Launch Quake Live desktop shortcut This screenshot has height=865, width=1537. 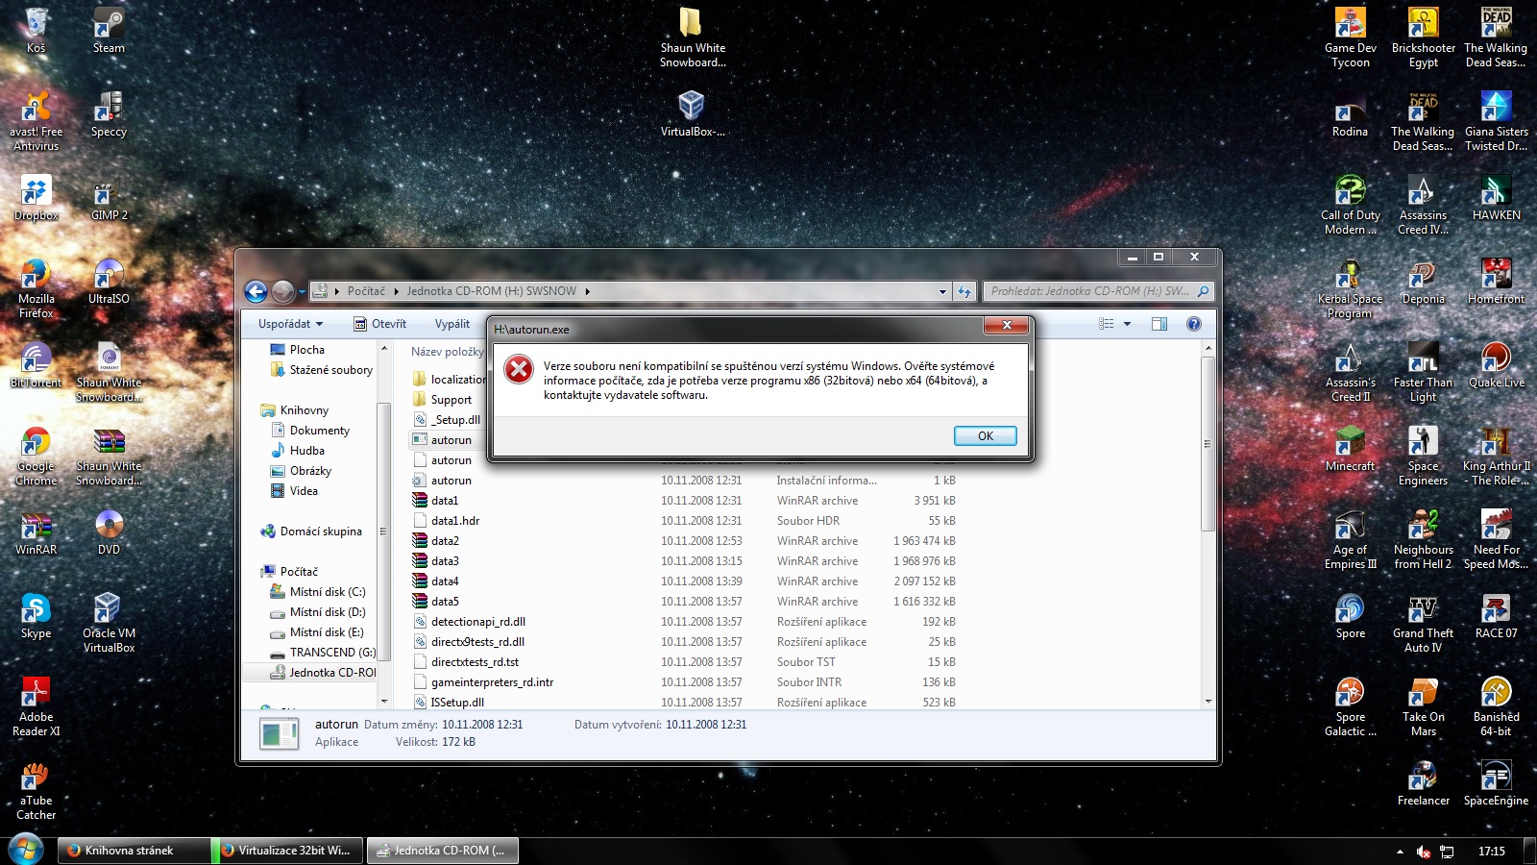pyautogui.click(x=1496, y=365)
